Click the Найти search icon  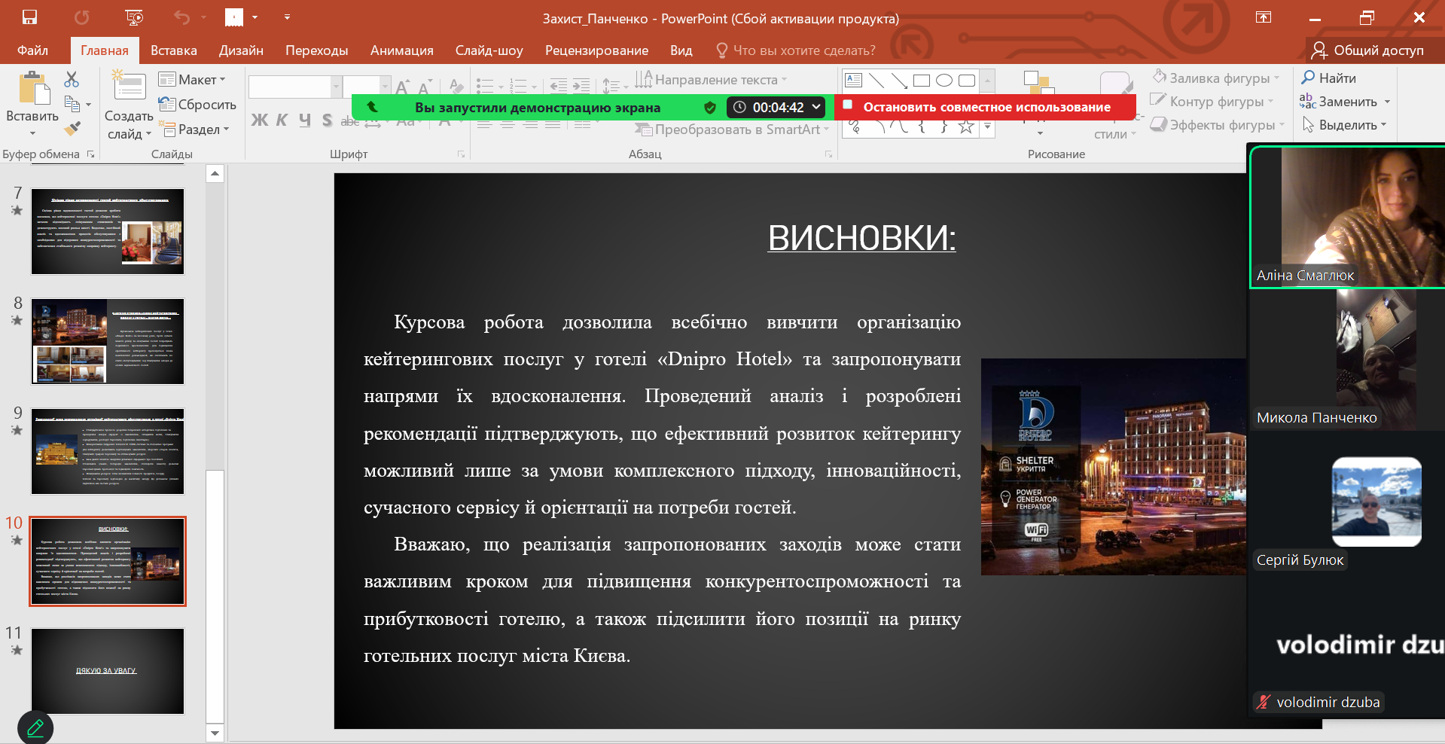(1309, 78)
